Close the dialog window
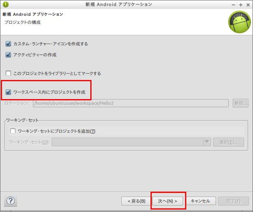Screen dimensions: 253x212 pyautogui.click(x=248, y=5)
